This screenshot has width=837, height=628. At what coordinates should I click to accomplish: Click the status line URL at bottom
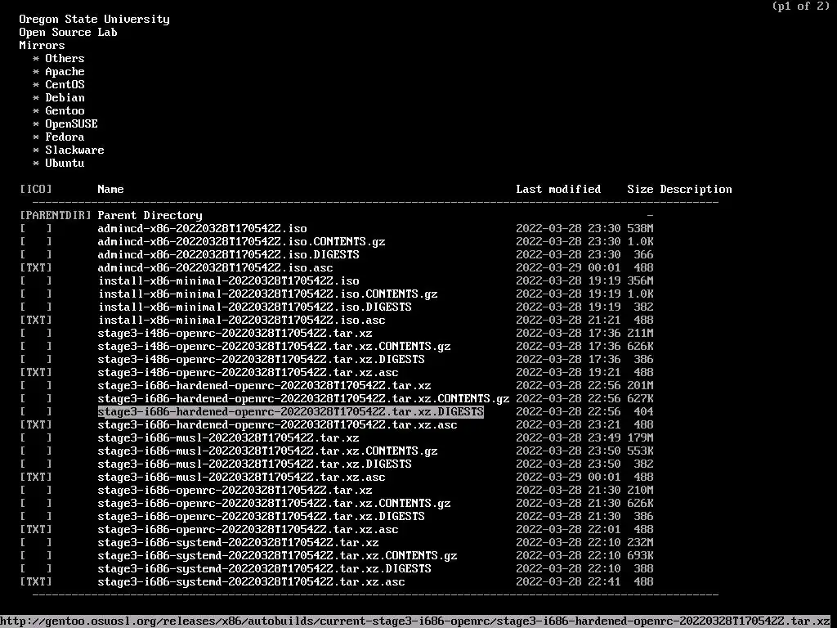point(415,621)
